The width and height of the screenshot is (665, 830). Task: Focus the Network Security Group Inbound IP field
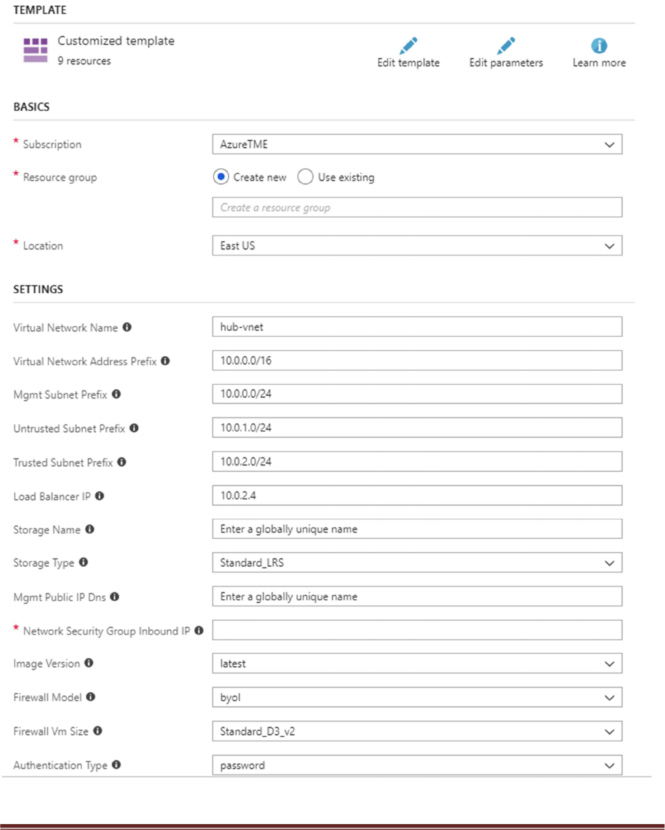(x=417, y=630)
